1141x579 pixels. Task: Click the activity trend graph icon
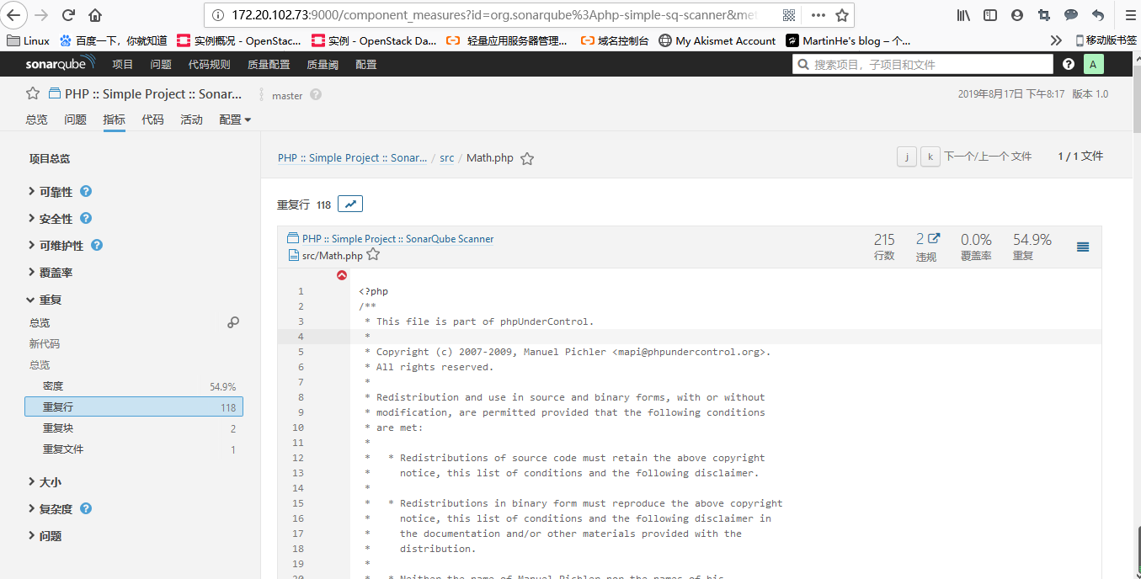click(350, 204)
